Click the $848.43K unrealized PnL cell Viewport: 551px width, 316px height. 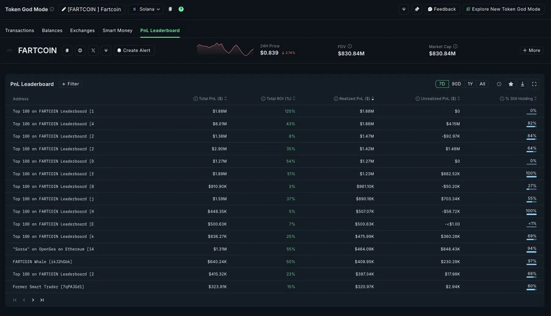click(450, 249)
